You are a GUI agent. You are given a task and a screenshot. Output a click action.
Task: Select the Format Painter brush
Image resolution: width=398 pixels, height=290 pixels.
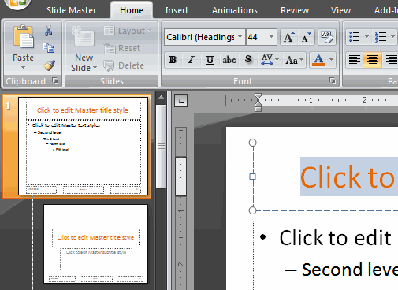49,65
